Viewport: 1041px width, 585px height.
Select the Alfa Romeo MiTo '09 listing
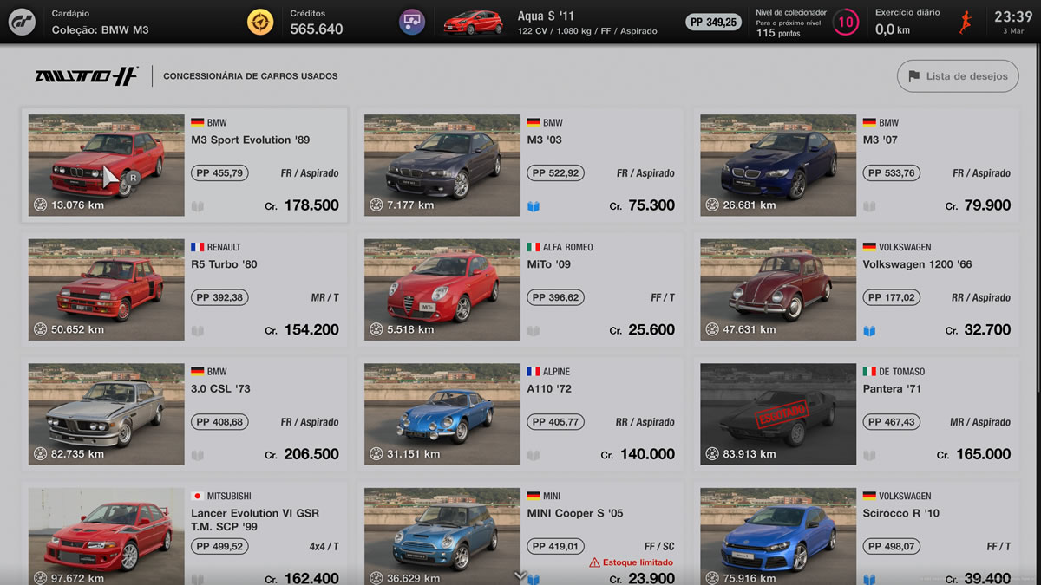(x=520, y=289)
